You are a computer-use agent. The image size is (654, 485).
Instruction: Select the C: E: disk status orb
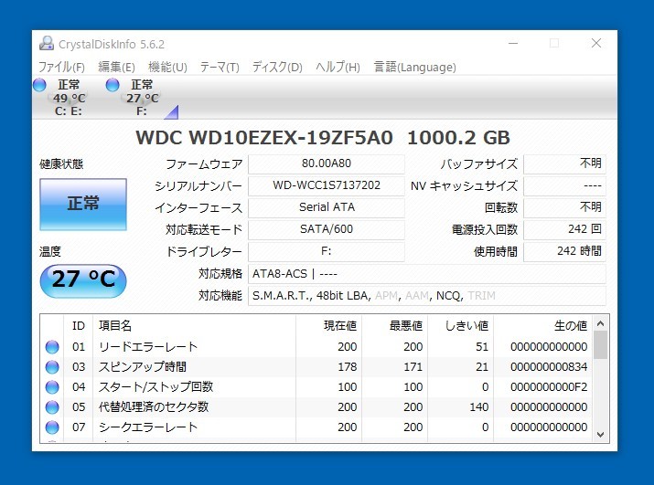coord(39,85)
